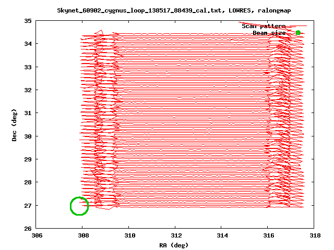
Task: Click the y-axis tick label 27
Action: (28, 206)
